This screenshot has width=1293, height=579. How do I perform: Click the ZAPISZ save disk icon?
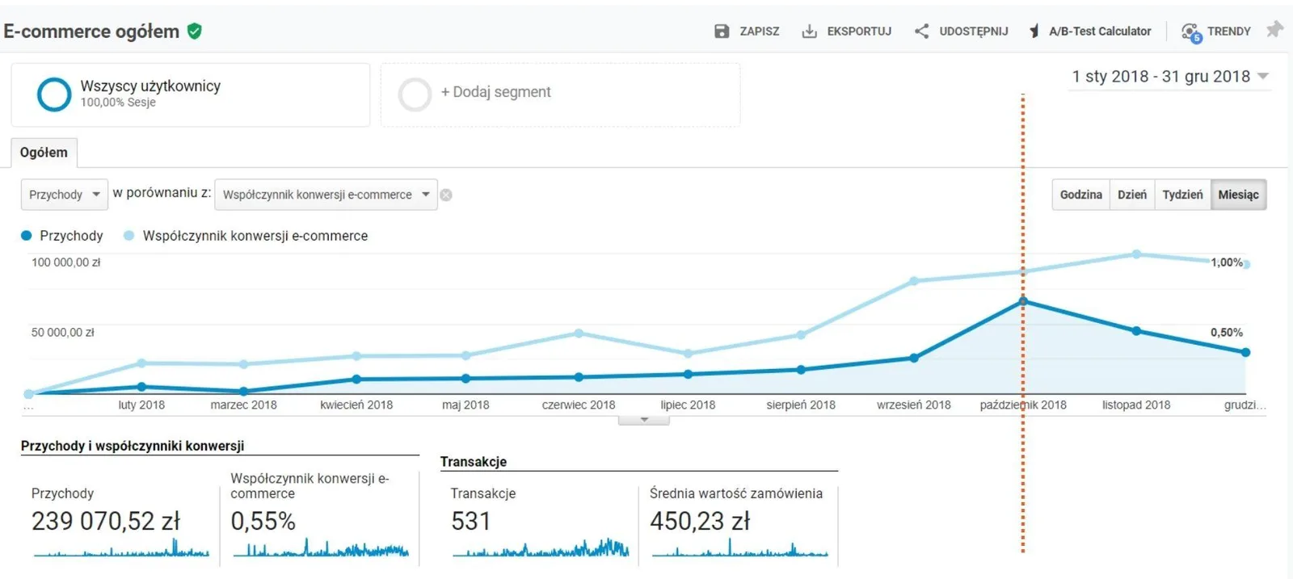tap(722, 31)
